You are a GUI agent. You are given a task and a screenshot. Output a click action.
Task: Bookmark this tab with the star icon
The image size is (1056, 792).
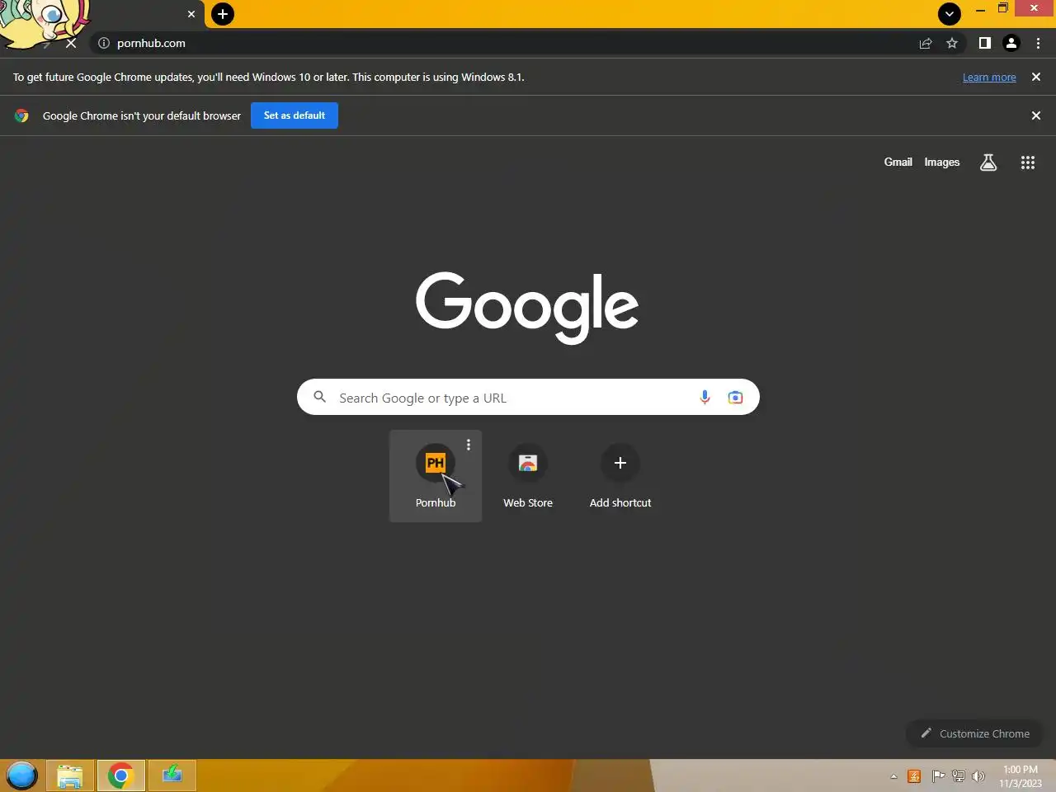pos(952,43)
